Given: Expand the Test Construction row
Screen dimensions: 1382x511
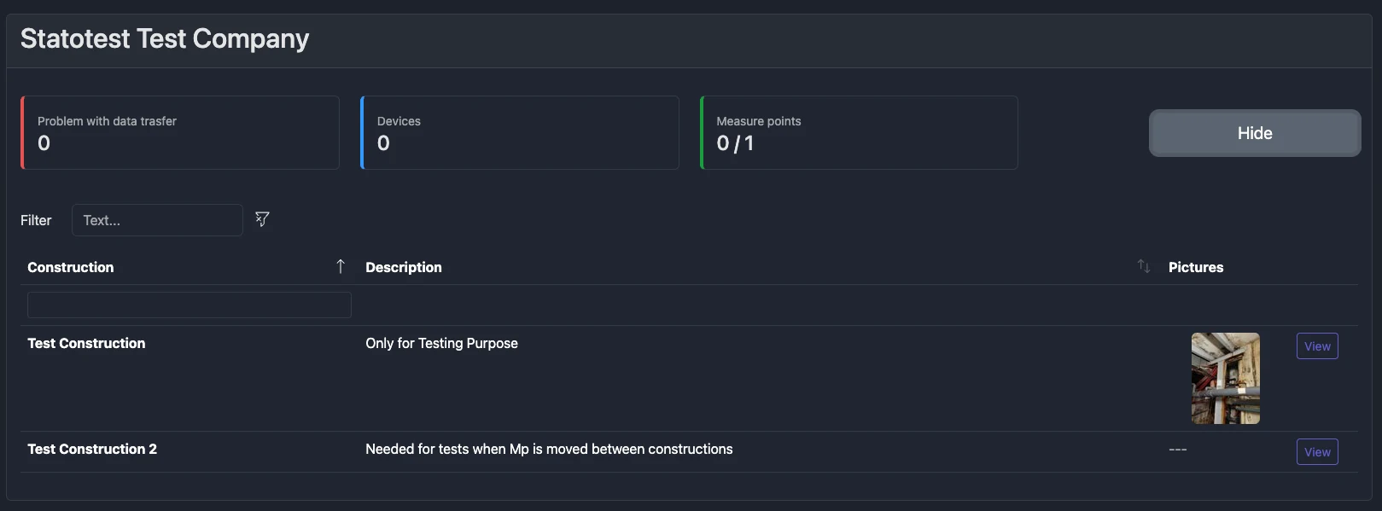Looking at the screenshot, I should pyautogui.click(x=85, y=343).
